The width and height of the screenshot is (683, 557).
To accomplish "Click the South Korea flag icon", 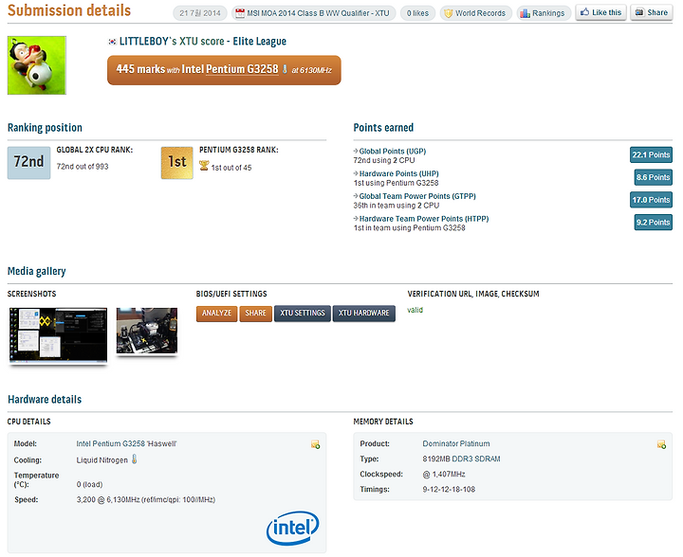I will pos(112,42).
